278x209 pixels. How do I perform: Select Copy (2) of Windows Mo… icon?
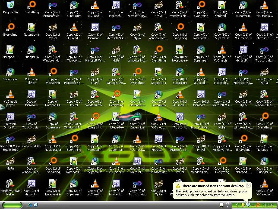(53, 54)
